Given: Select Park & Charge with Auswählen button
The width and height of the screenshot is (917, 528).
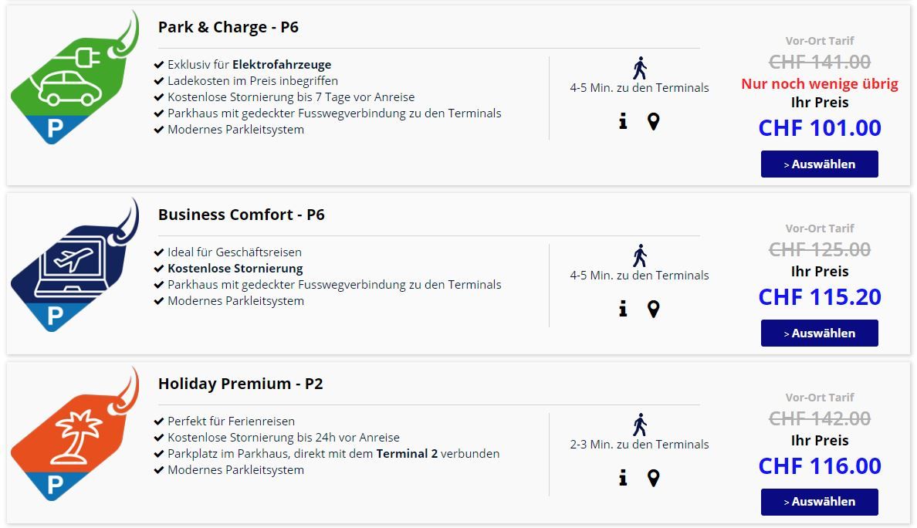Looking at the screenshot, I should pos(819,164).
